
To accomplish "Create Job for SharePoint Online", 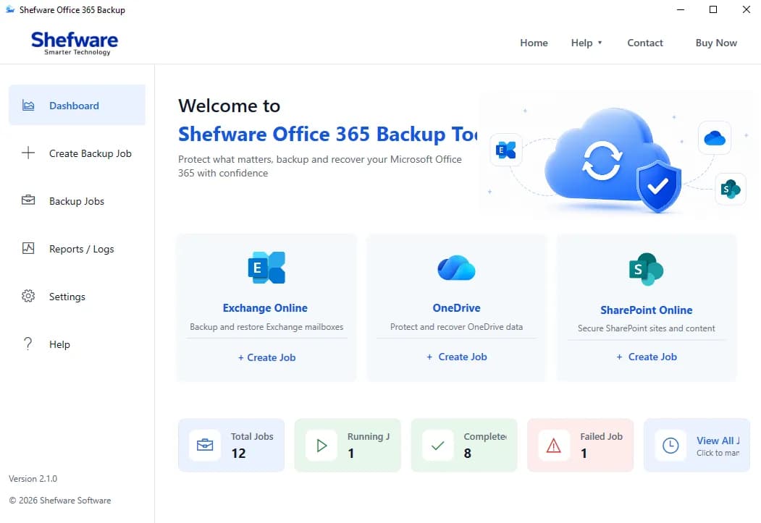I will click(x=647, y=356).
